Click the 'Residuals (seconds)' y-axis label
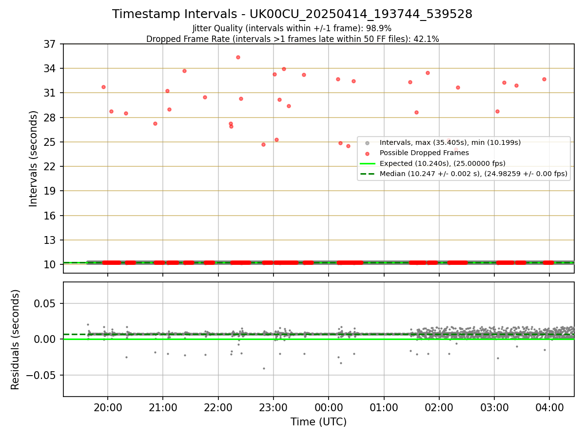 (16, 339)
